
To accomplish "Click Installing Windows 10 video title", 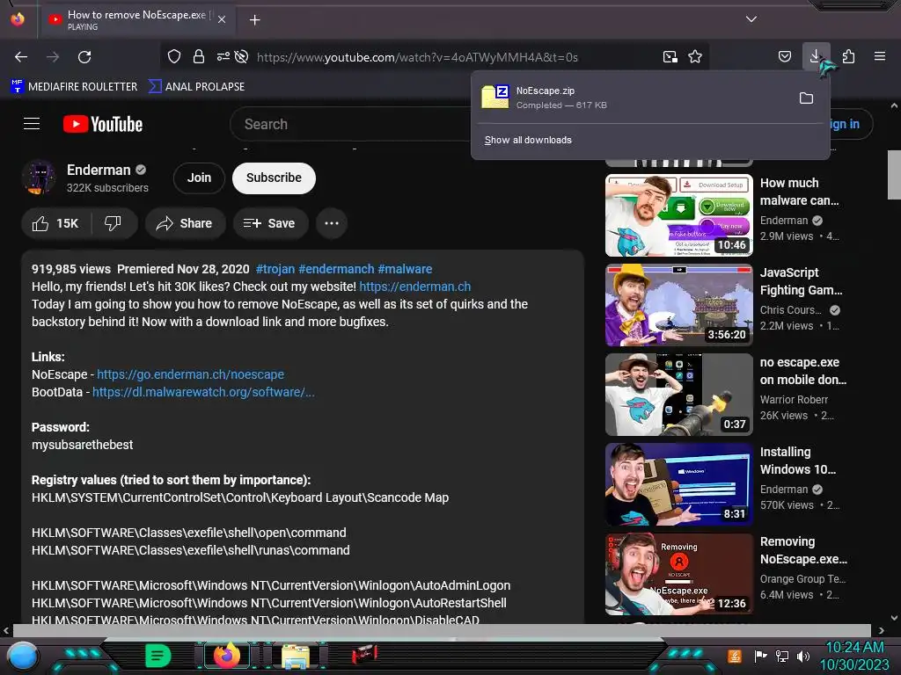I will click(x=797, y=461).
